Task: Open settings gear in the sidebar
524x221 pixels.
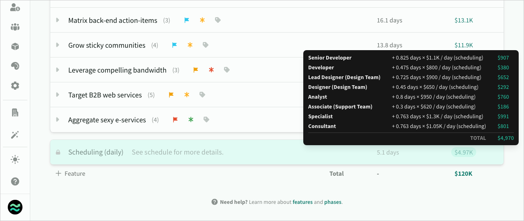Action: point(15,86)
